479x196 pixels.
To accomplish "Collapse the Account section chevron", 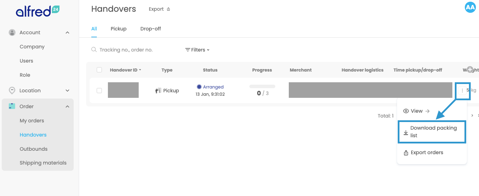I will [67, 32].
